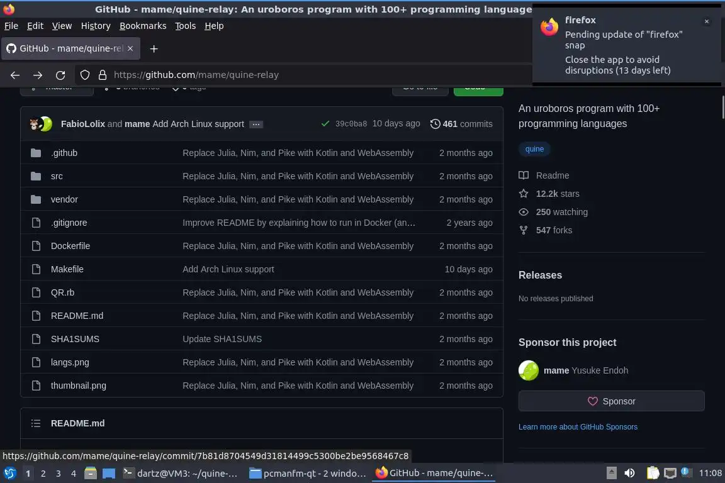The height and width of the screenshot is (483, 725).
Task: Open the Makefile file
Action: click(67, 269)
